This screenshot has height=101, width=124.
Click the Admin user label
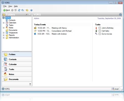[x=37, y=18]
